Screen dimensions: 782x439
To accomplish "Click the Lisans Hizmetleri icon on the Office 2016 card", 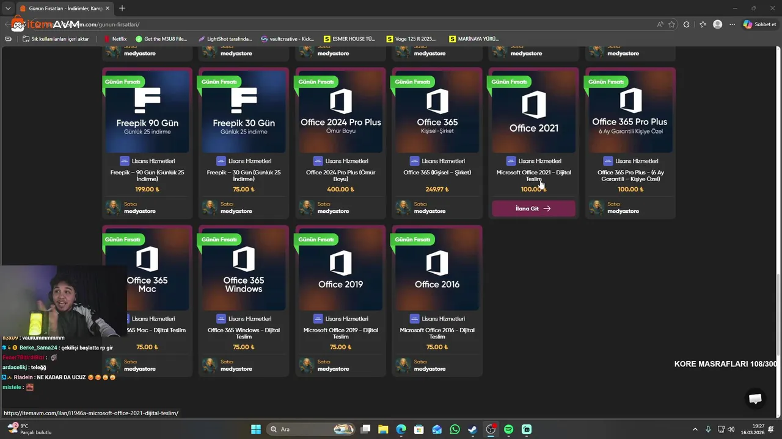I will [414, 319].
